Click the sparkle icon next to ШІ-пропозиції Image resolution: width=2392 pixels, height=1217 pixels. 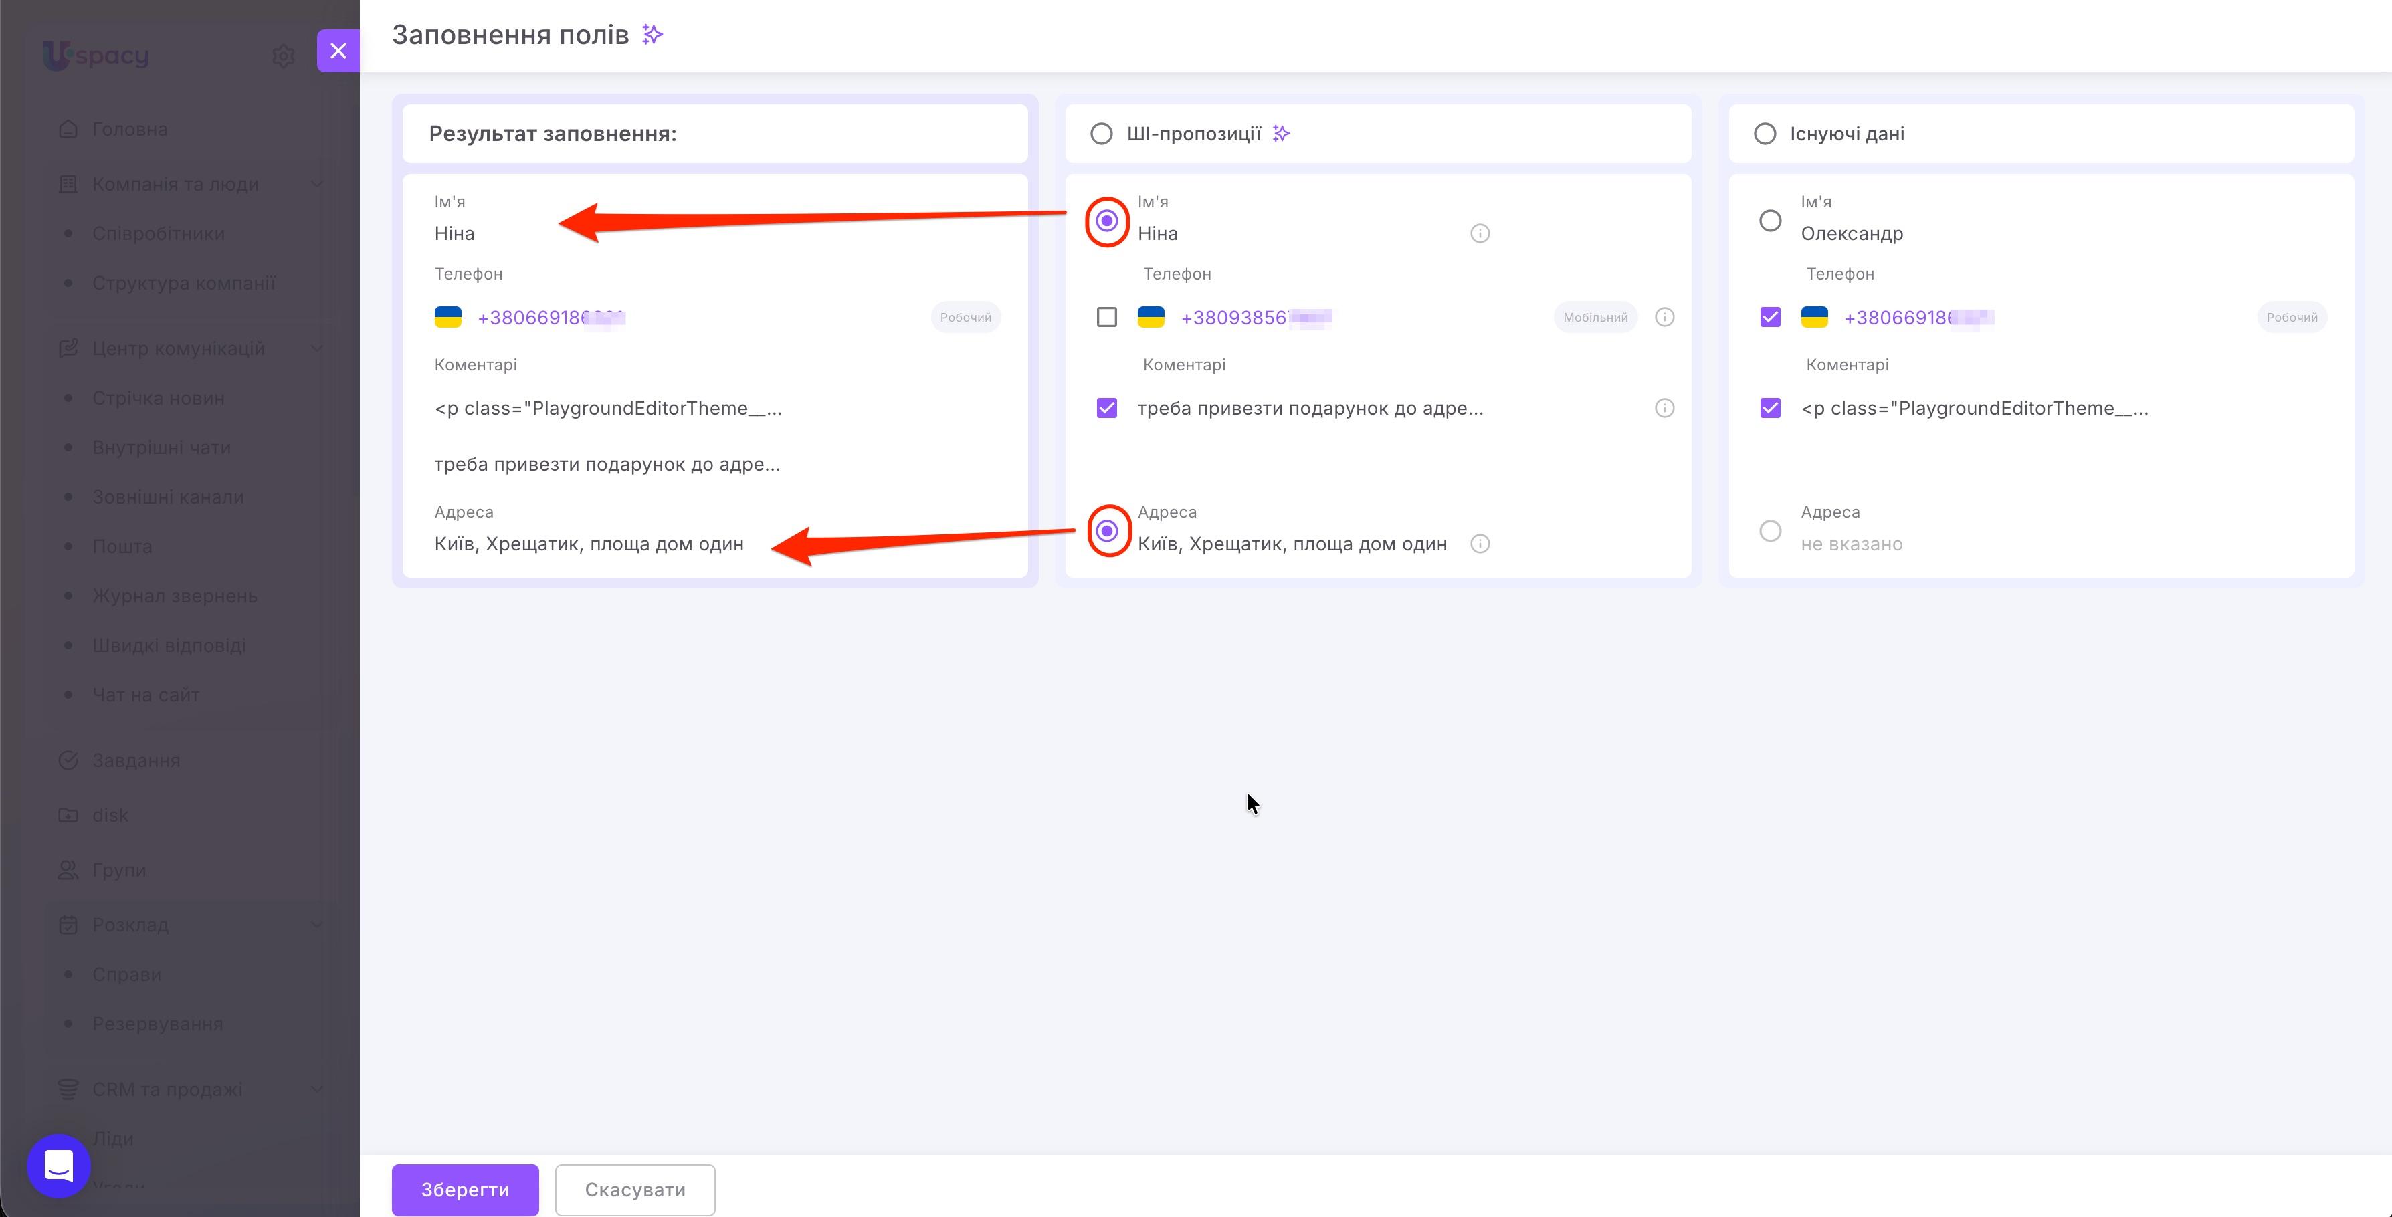pyautogui.click(x=1282, y=134)
